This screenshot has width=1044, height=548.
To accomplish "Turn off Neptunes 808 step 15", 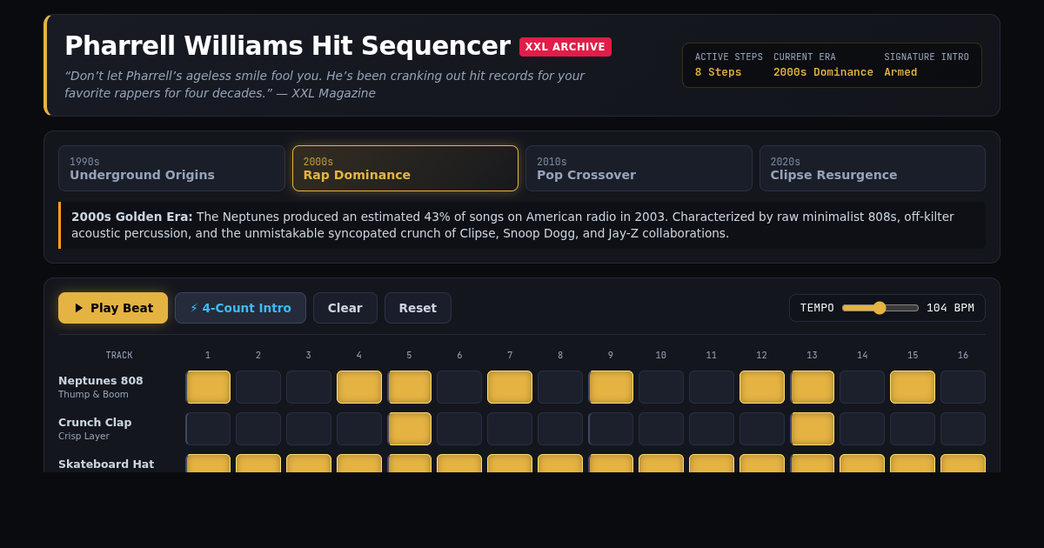I will pyautogui.click(x=913, y=387).
